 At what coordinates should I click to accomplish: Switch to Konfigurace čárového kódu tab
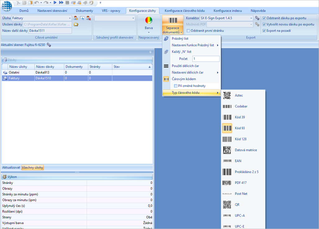pos(185,11)
